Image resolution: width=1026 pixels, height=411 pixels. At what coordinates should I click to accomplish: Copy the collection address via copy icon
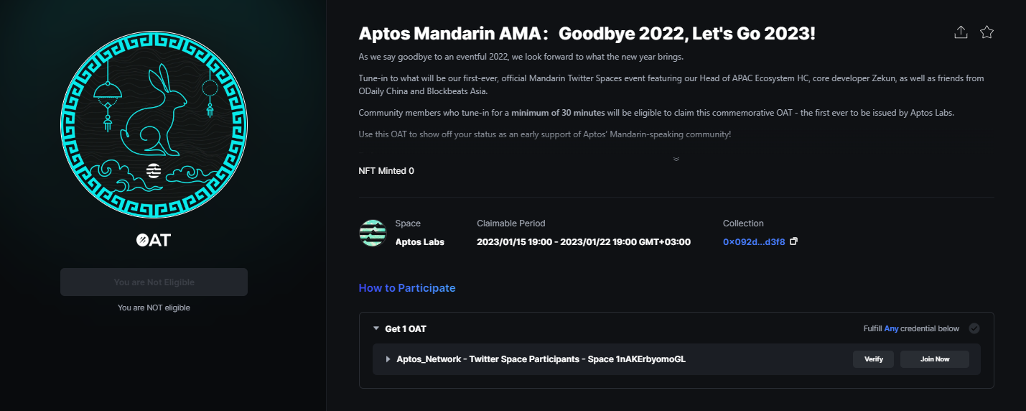pyautogui.click(x=793, y=241)
